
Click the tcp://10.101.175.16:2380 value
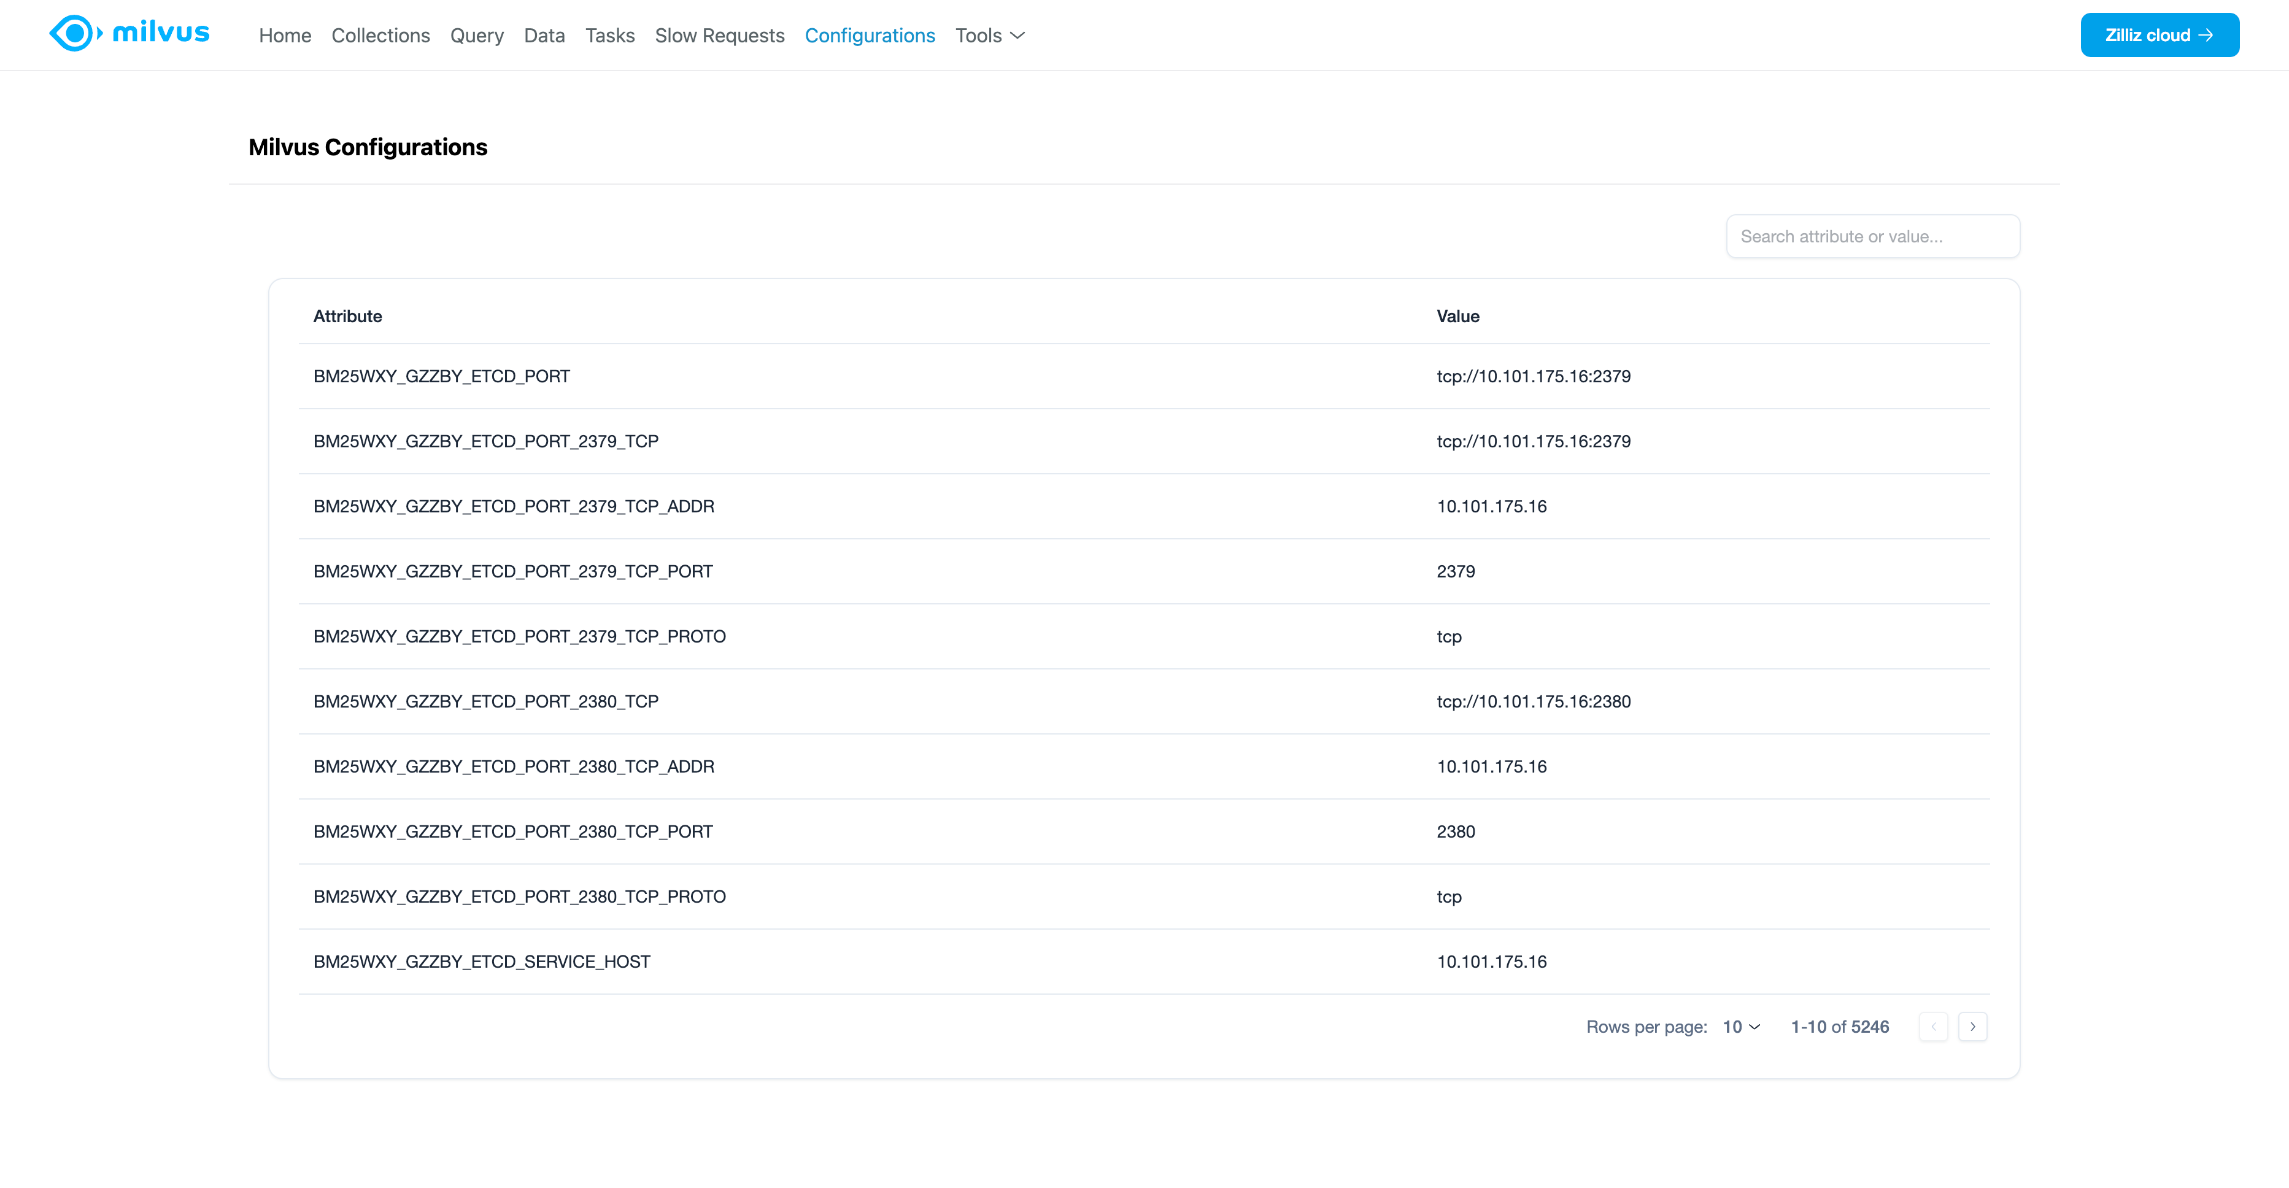click(1533, 701)
